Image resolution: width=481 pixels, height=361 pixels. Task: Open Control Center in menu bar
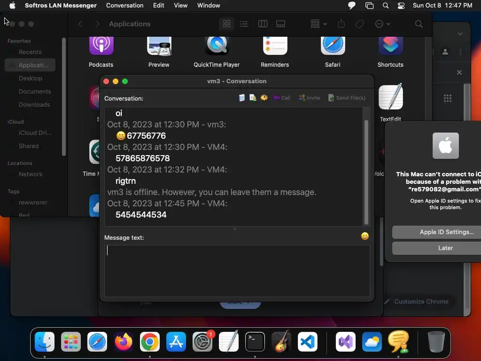click(x=401, y=6)
